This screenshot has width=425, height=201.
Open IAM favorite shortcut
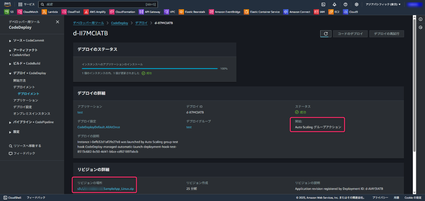(319, 12)
